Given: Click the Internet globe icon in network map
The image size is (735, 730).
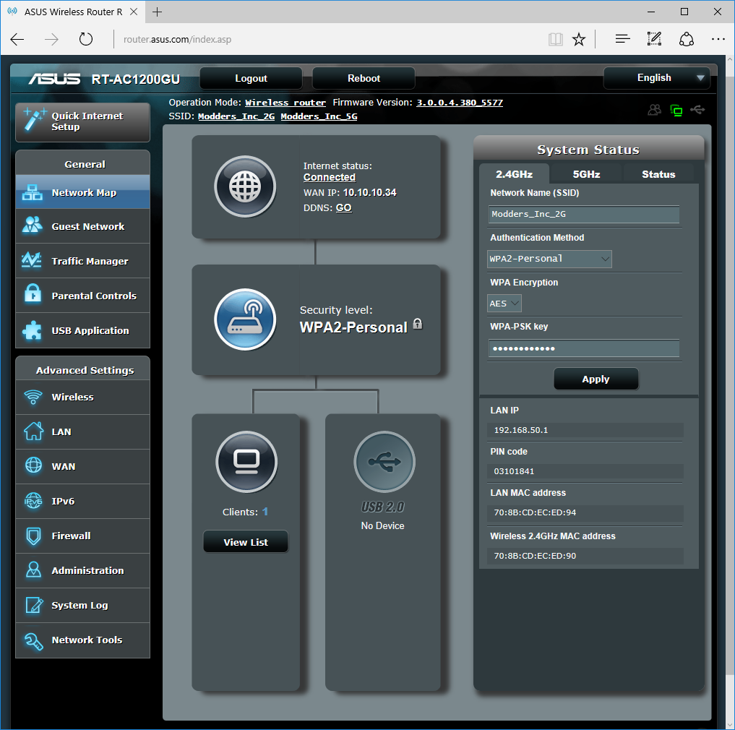Looking at the screenshot, I should point(245,186).
